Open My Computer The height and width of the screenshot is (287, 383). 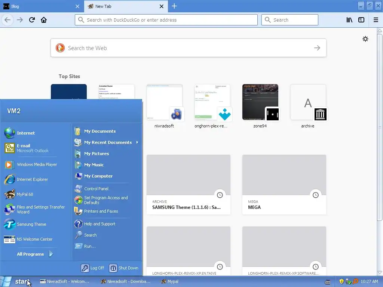107,176
